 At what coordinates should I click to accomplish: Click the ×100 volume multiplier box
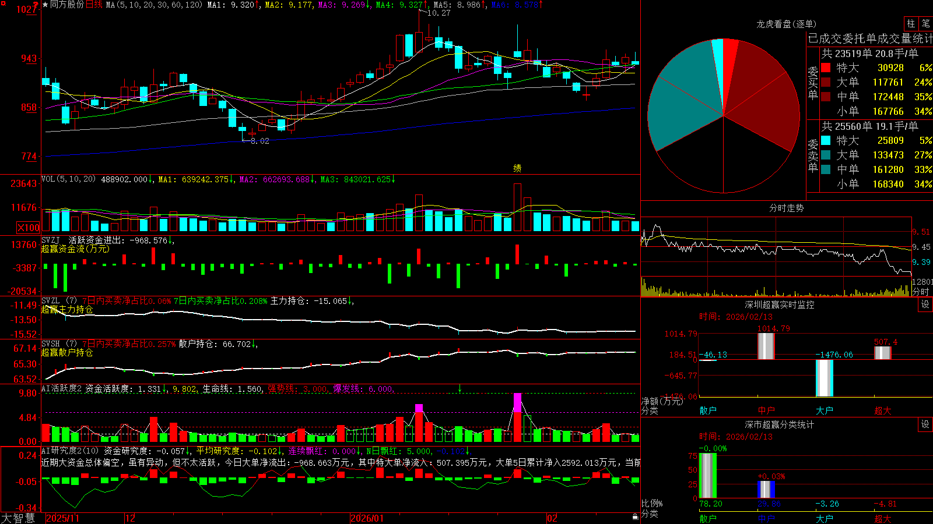(28, 228)
